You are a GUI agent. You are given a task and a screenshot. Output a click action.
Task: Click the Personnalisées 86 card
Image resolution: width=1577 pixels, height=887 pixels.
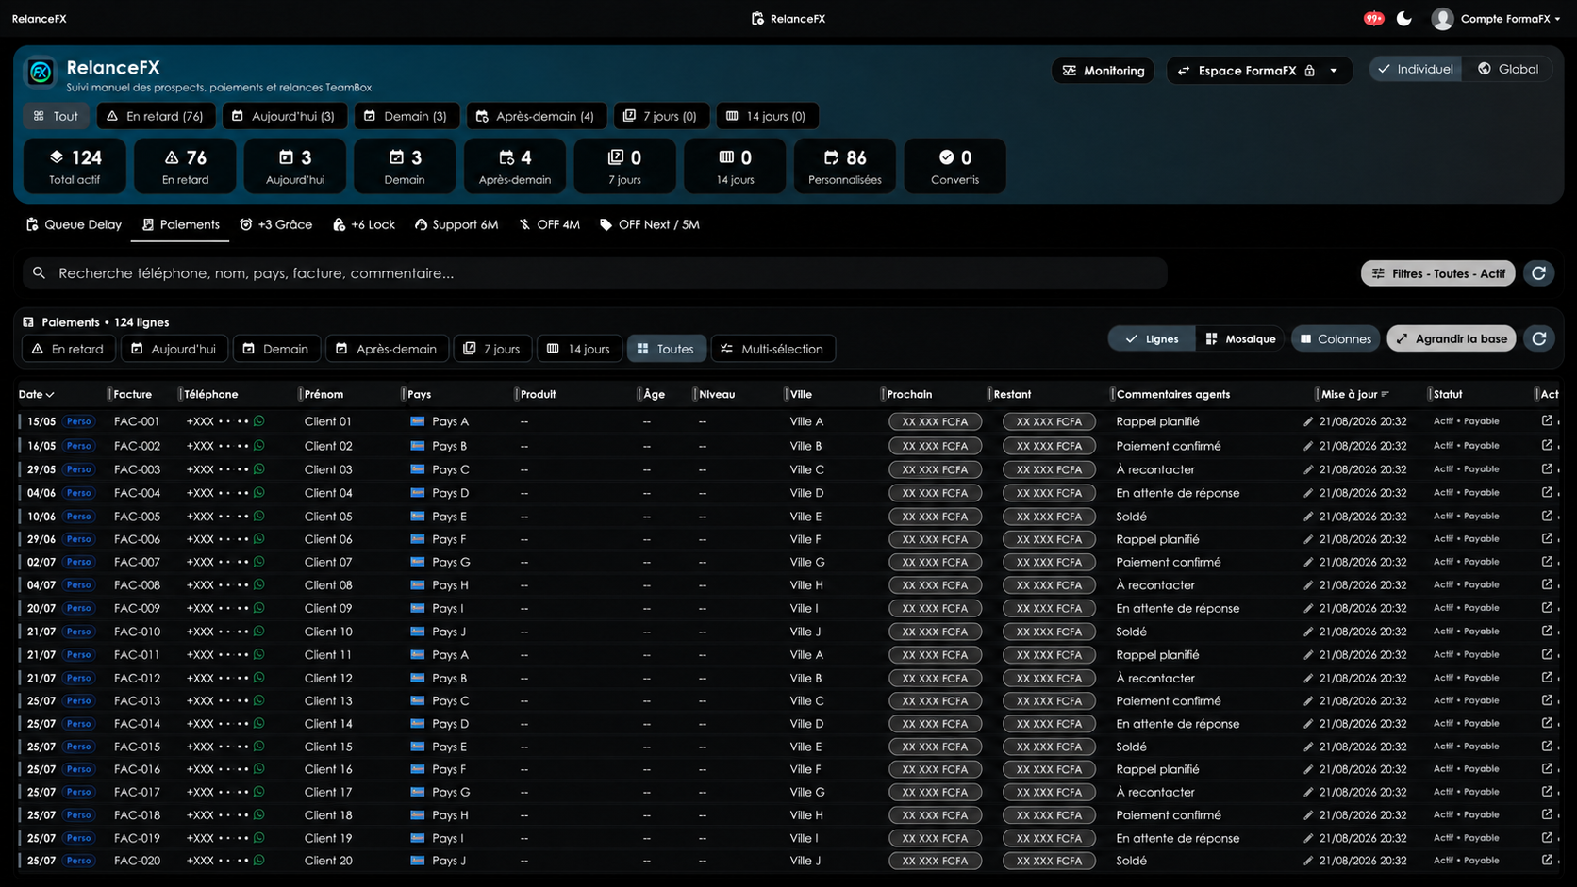[845, 166]
